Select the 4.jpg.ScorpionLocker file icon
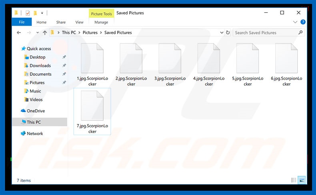Image resolution: width=316 pixels, height=195 pixels. click(209, 58)
